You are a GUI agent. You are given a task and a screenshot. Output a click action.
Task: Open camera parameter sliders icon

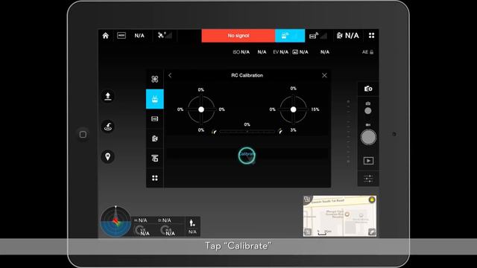pyautogui.click(x=368, y=179)
